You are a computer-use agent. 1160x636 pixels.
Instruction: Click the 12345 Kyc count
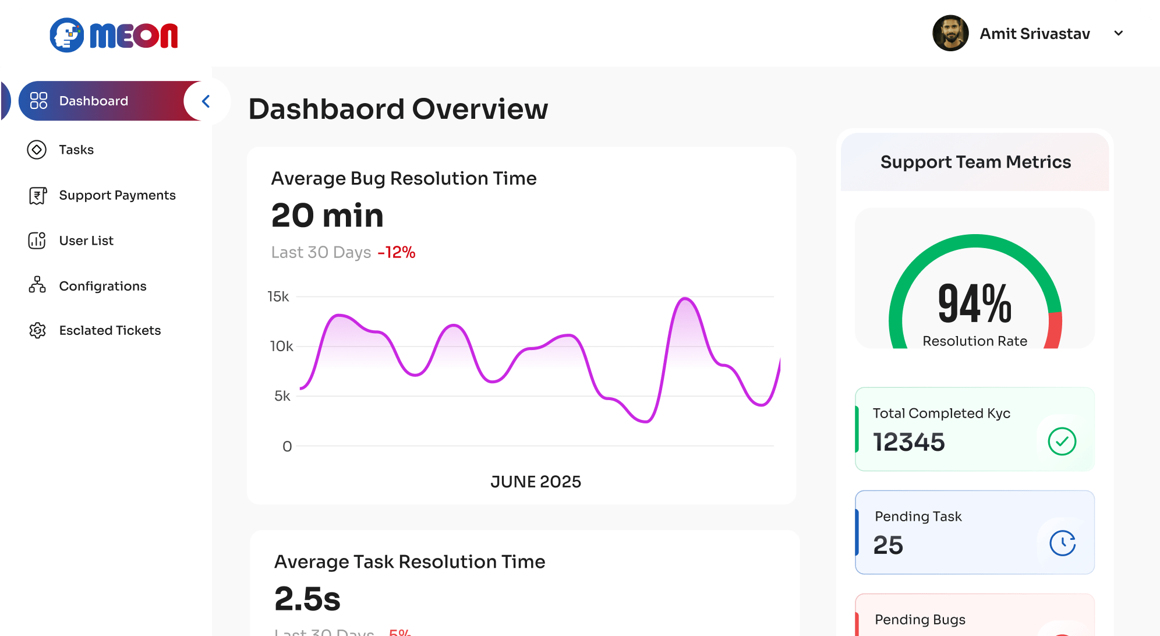908,442
